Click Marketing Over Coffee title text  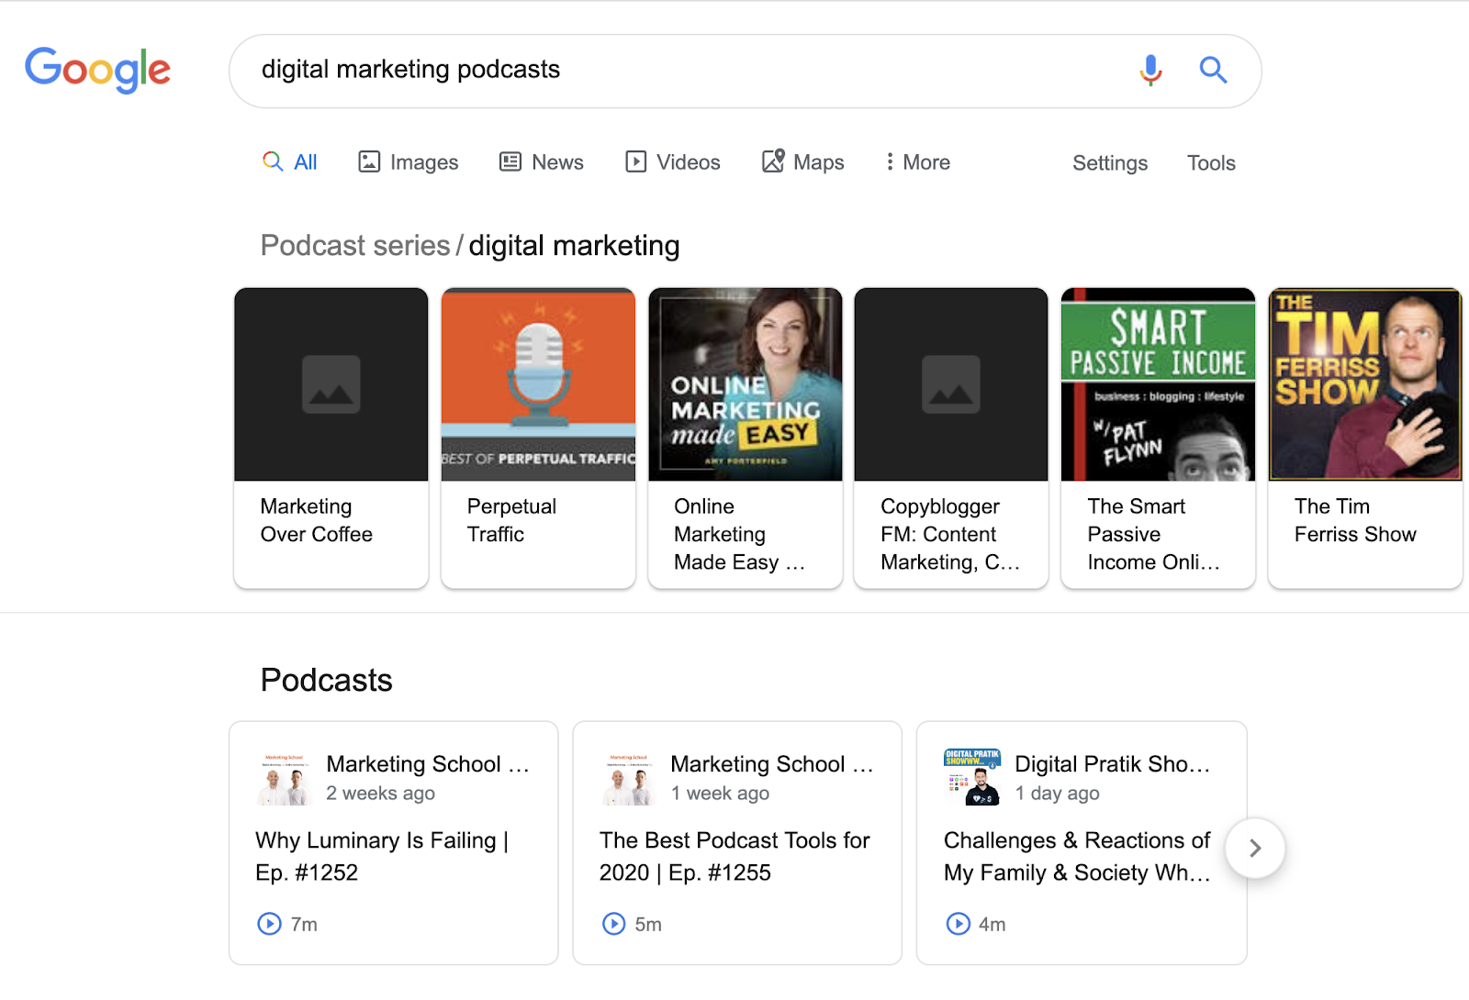click(x=317, y=520)
